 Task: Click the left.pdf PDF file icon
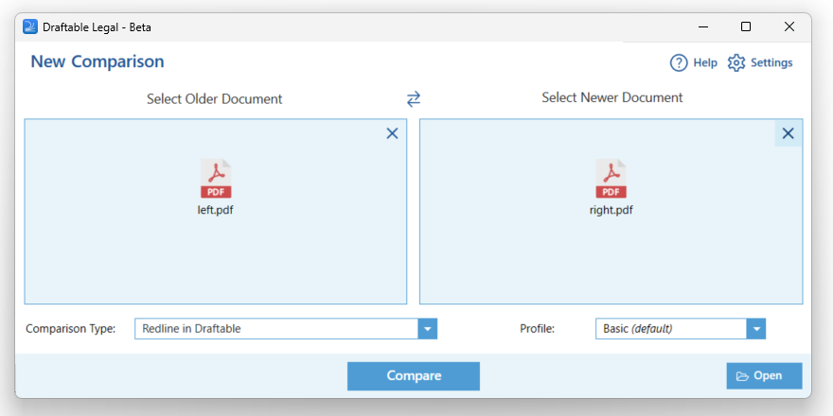(216, 179)
